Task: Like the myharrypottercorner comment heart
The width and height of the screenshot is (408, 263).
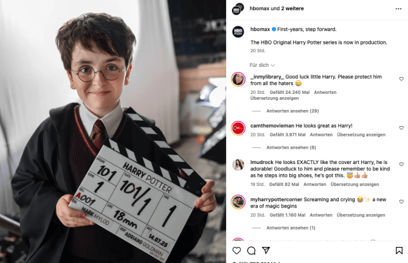Action: coord(401,201)
